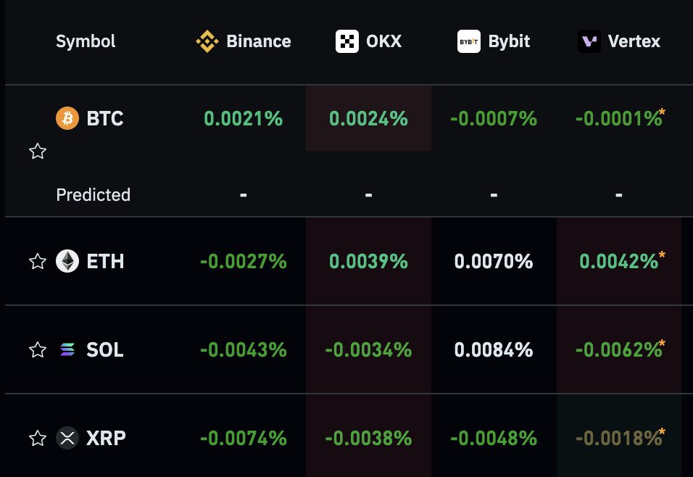Toggle the BTC favorite star
The height and width of the screenshot is (477, 693).
pos(38,152)
